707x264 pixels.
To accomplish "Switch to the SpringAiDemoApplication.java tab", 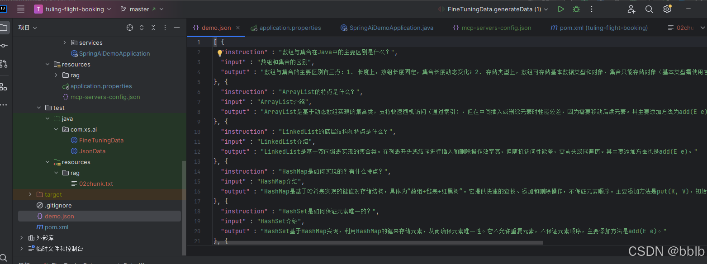I will pos(387,28).
